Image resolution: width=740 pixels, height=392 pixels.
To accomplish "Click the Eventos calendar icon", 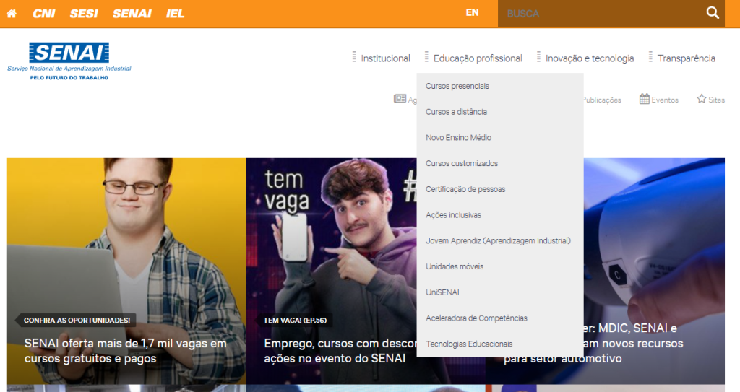I will coord(644,99).
